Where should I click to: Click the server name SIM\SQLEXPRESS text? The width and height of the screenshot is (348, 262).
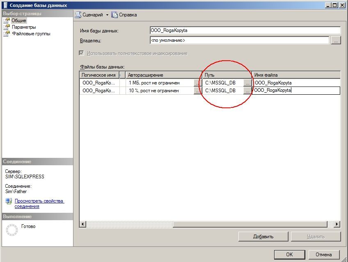(25, 177)
